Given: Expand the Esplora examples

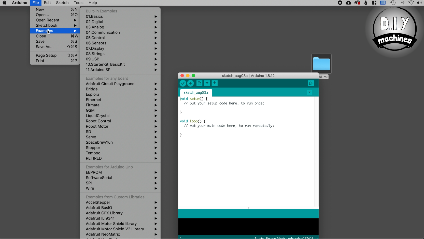Looking at the screenshot, I should pos(120,94).
